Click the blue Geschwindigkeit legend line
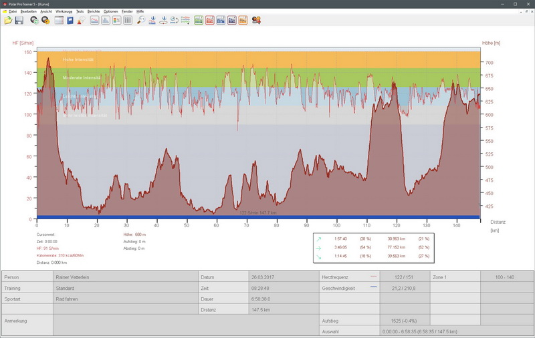This screenshot has height=338, width=535. [373, 287]
